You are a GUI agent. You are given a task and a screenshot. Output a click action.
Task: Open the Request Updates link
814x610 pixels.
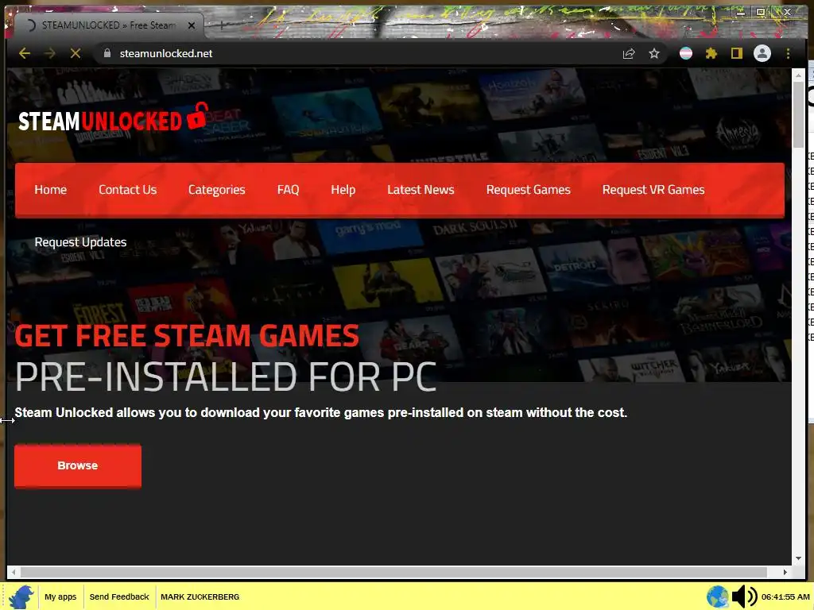click(x=80, y=242)
